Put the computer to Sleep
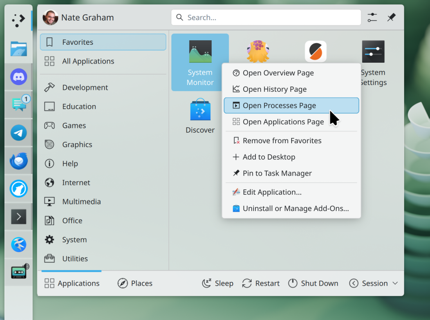 pos(218,283)
